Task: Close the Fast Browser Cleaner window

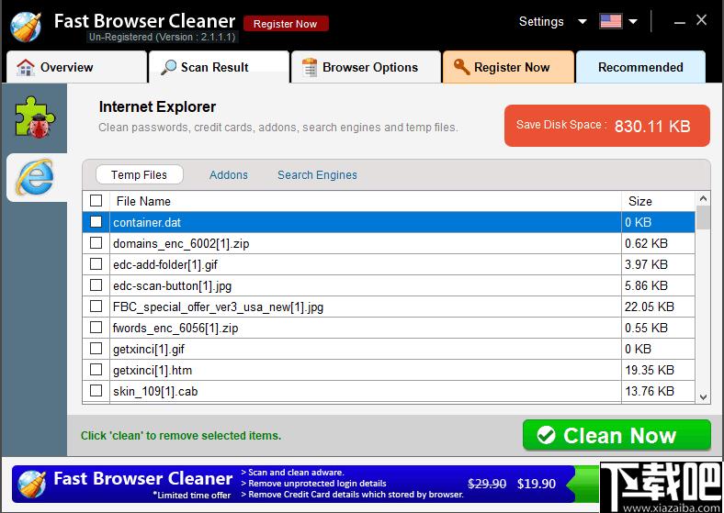Action: [x=701, y=20]
